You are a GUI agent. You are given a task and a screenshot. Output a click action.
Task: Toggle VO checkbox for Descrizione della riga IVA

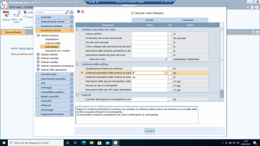point(170,90)
